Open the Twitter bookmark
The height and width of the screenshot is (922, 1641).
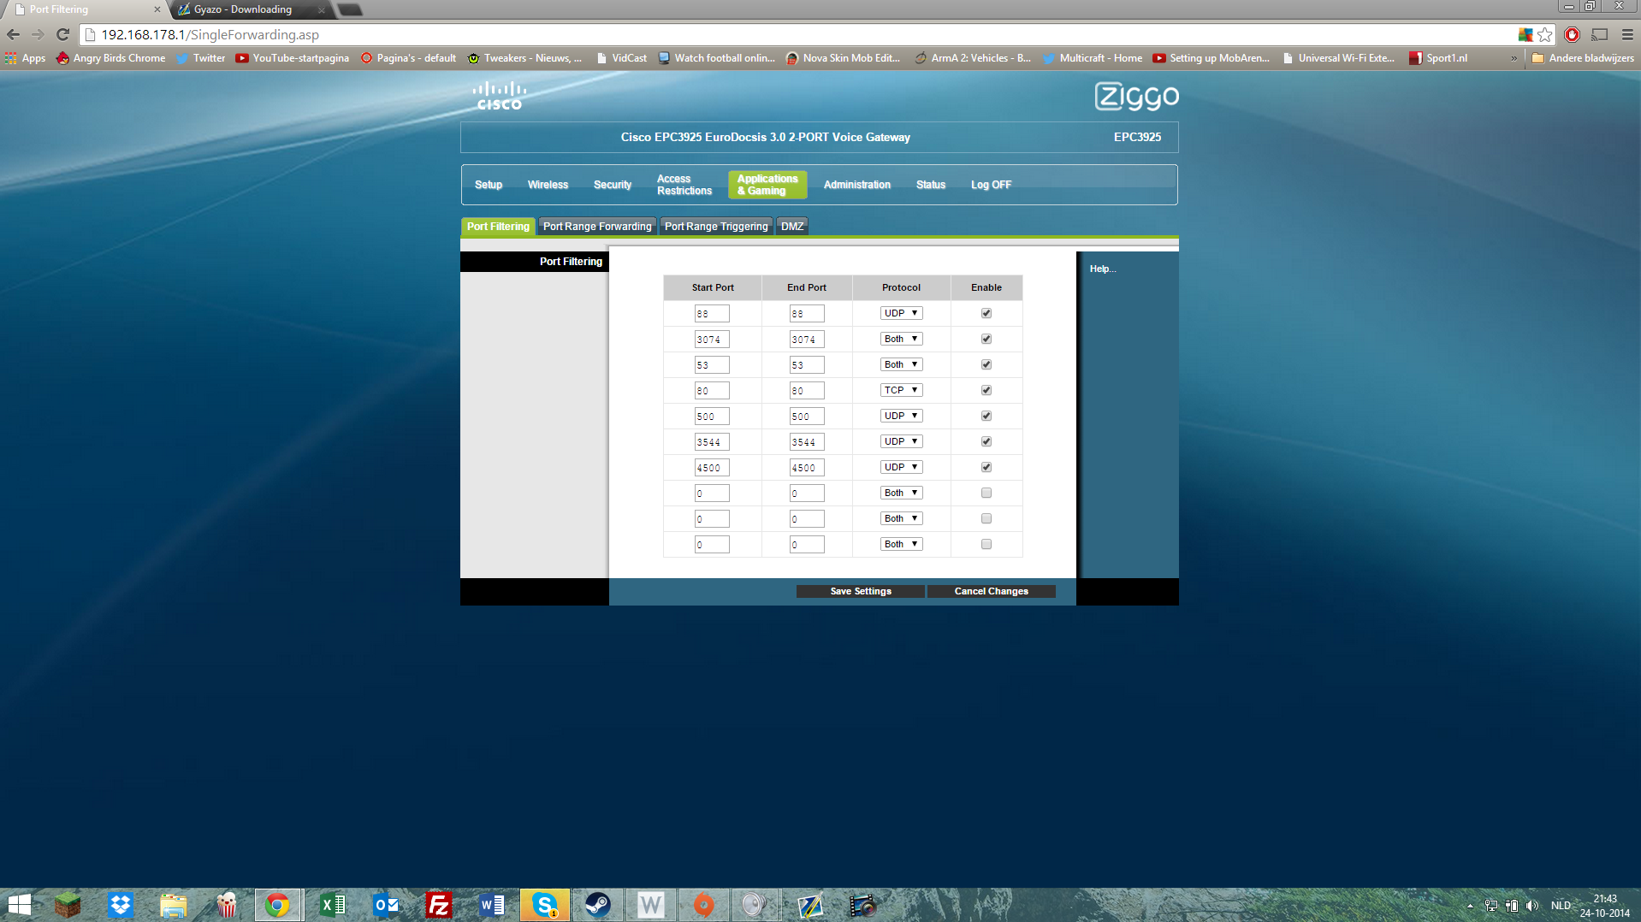(200, 58)
